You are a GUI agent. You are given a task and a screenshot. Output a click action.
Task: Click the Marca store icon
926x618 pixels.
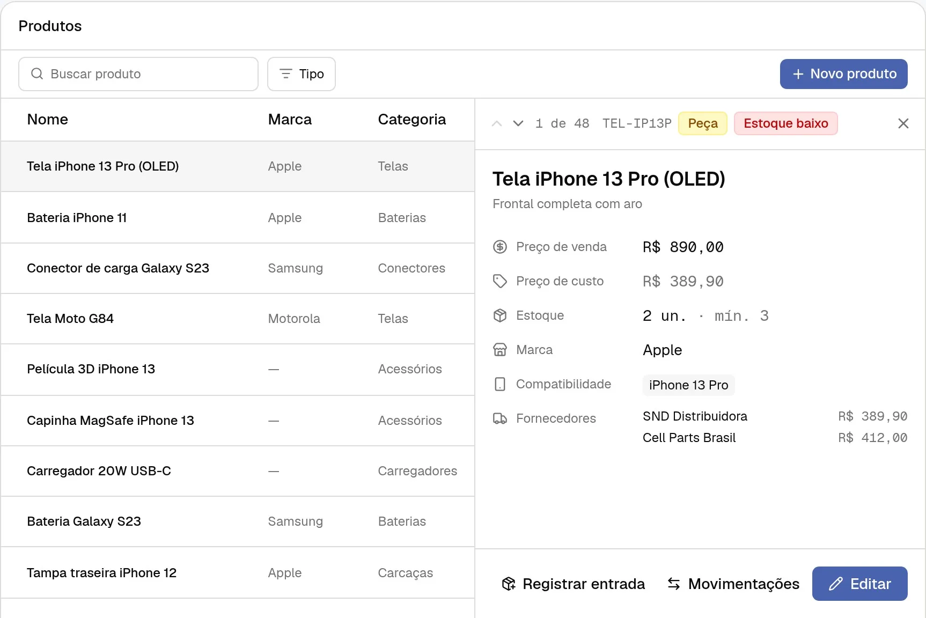click(500, 350)
